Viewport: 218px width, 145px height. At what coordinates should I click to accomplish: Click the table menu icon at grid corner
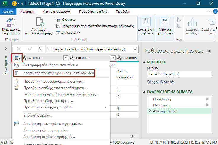pos(17,58)
